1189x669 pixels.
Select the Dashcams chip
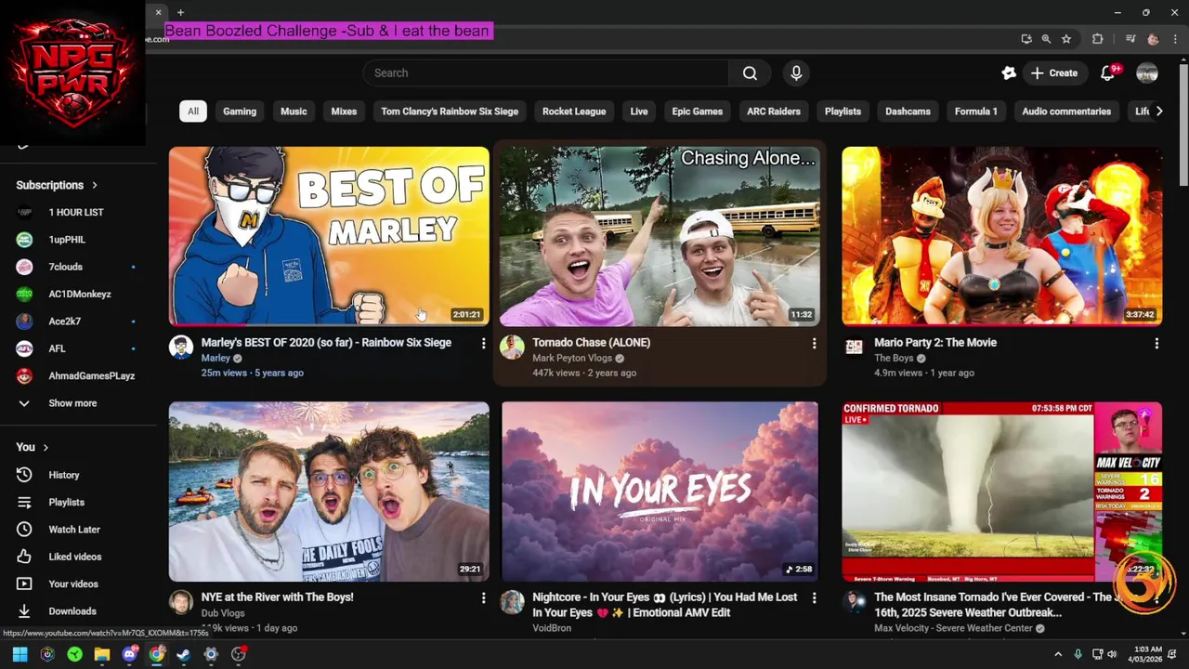pyautogui.click(x=908, y=111)
